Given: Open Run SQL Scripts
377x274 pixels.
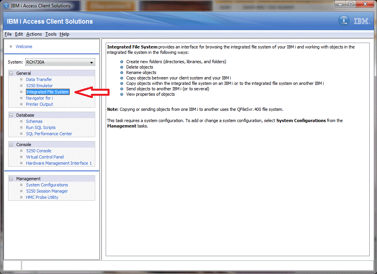Looking at the screenshot, I should click(41, 127).
